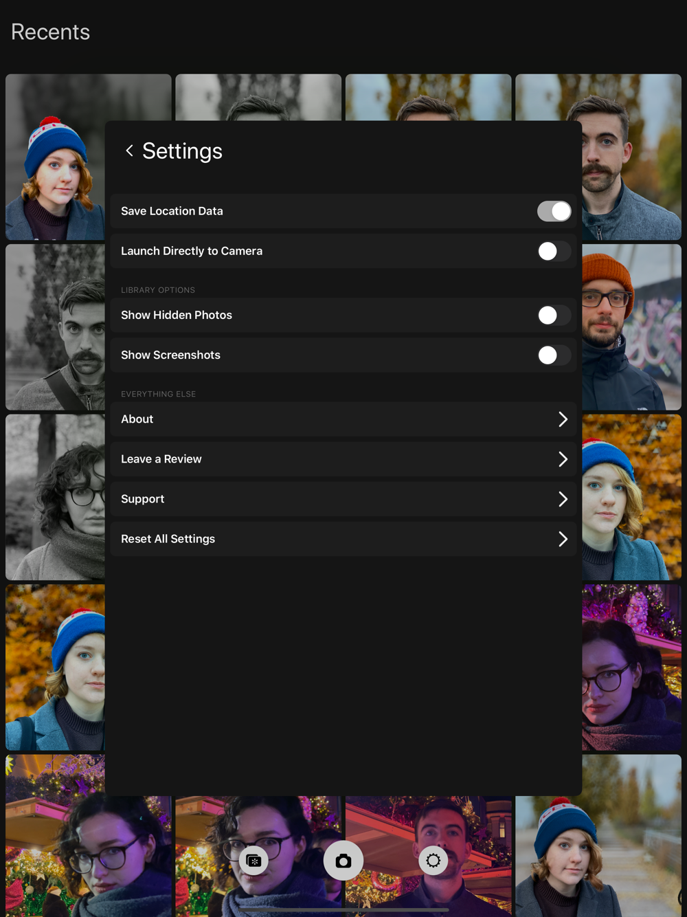Open photo of man in orange beanie
Viewport: 687px width, 917px height.
click(x=631, y=327)
